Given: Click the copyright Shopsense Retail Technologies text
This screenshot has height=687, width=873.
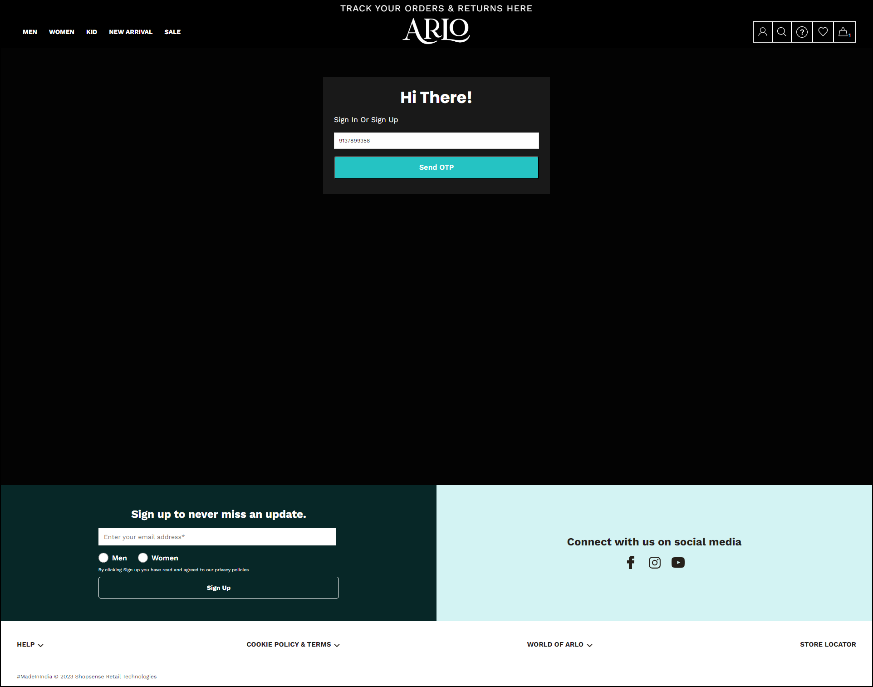Looking at the screenshot, I should [87, 677].
